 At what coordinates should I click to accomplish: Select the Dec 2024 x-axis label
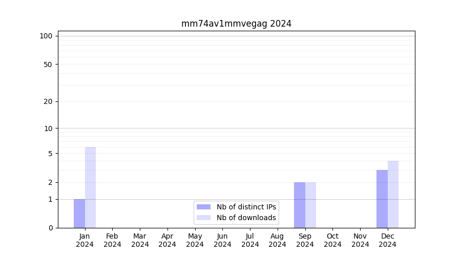[387, 240]
